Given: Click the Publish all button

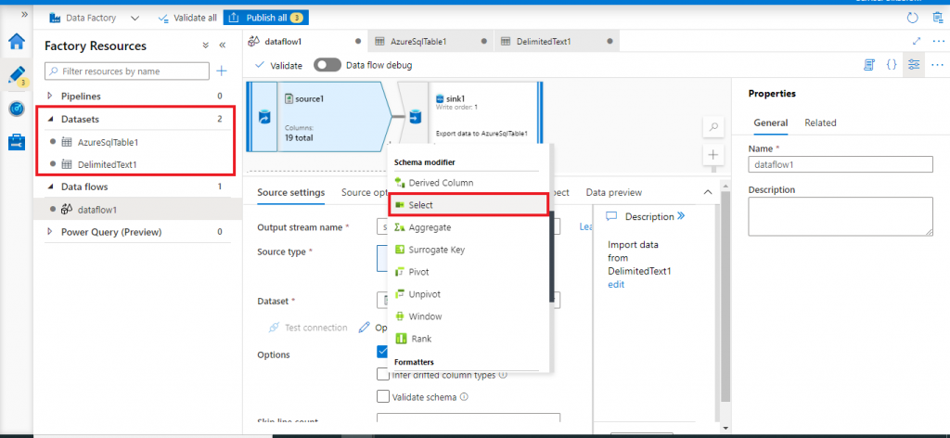Looking at the screenshot, I should 265,18.
